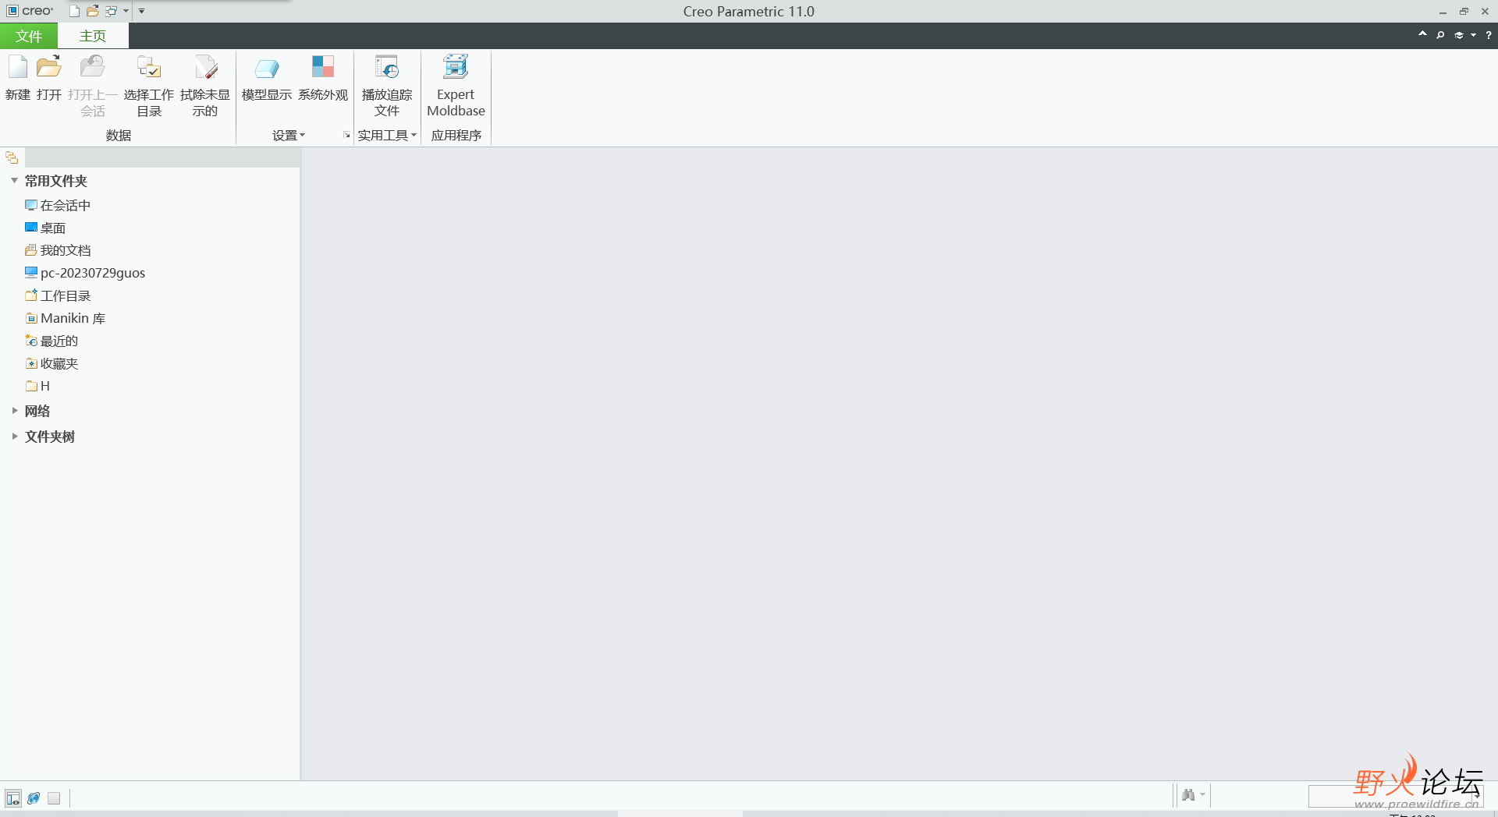Toggle the navigator panel icon in the status bar
1498x817 pixels.
click(x=13, y=798)
